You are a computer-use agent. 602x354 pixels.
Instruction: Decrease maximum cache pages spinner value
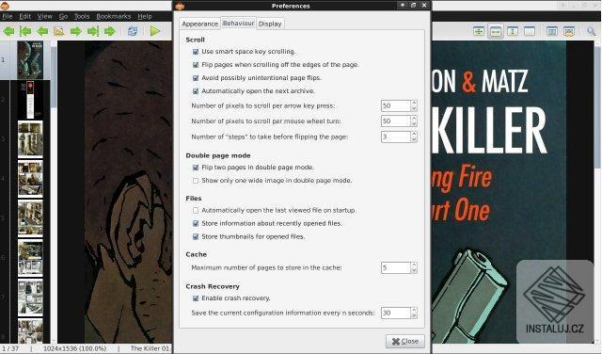pos(414,270)
